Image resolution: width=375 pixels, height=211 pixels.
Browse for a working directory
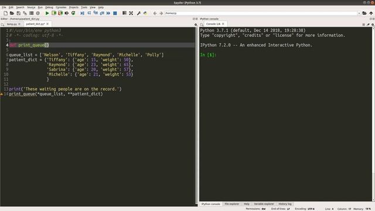pyautogui.click(x=364, y=13)
